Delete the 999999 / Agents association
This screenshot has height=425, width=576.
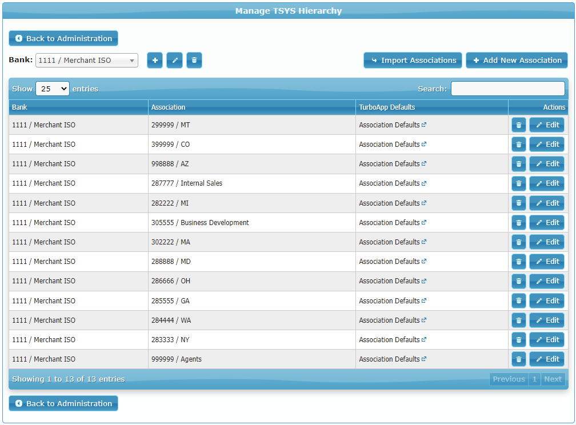pyautogui.click(x=519, y=359)
